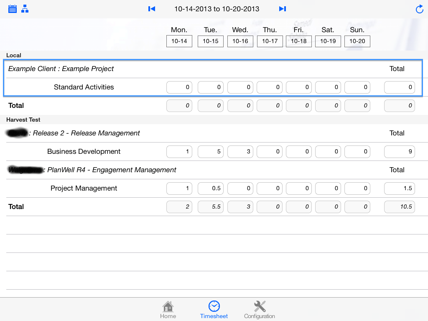The image size is (428, 321).
Task: Click the Project Management weekly total of 1.5
Action: (x=400, y=189)
